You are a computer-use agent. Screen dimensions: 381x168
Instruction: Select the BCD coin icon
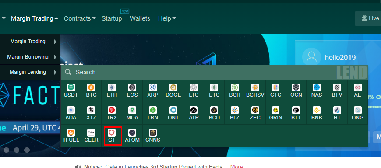[214, 110]
